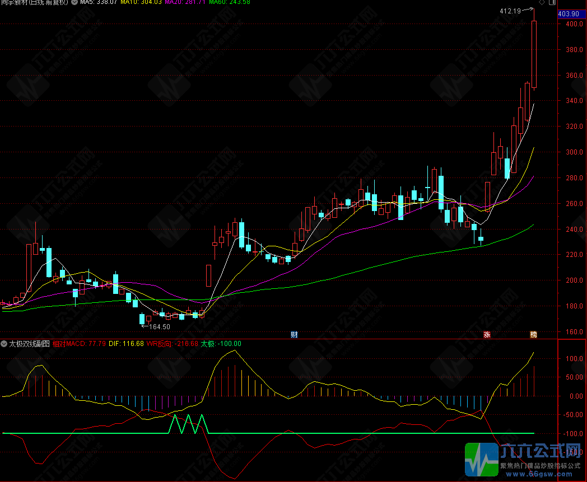587x482 pixels.
Task: Click the 太极双线副图 sub-chart title
Action: click(29, 344)
